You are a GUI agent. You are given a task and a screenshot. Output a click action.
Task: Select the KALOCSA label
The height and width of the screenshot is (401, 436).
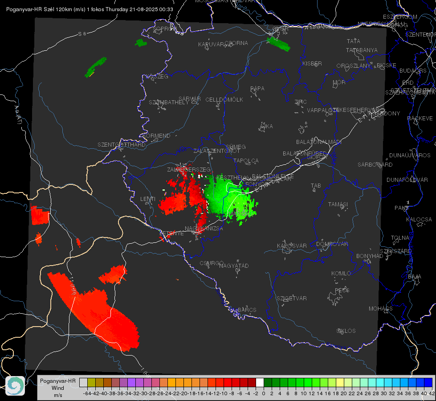point(419,220)
